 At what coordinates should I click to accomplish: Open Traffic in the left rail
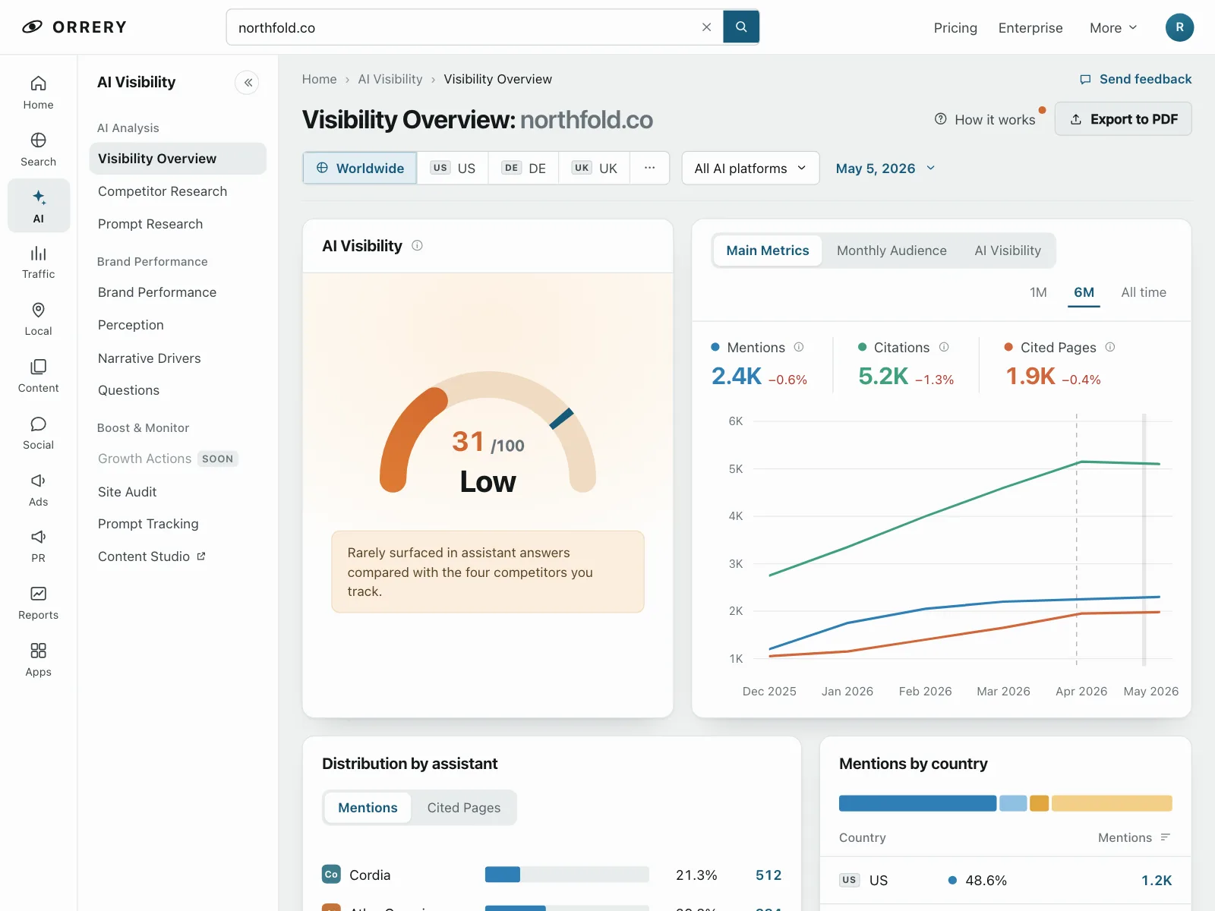click(x=38, y=263)
